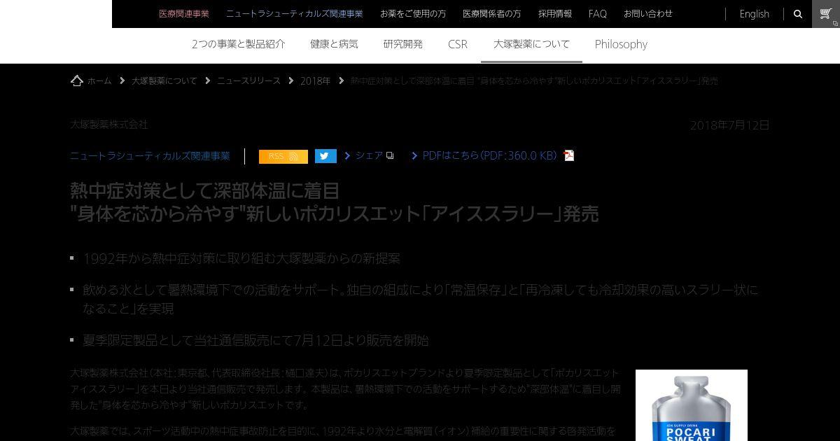Image resolution: width=840 pixels, height=441 pixels.
Task: Open the search magnifier icon
Action: (x=797, y=14)
